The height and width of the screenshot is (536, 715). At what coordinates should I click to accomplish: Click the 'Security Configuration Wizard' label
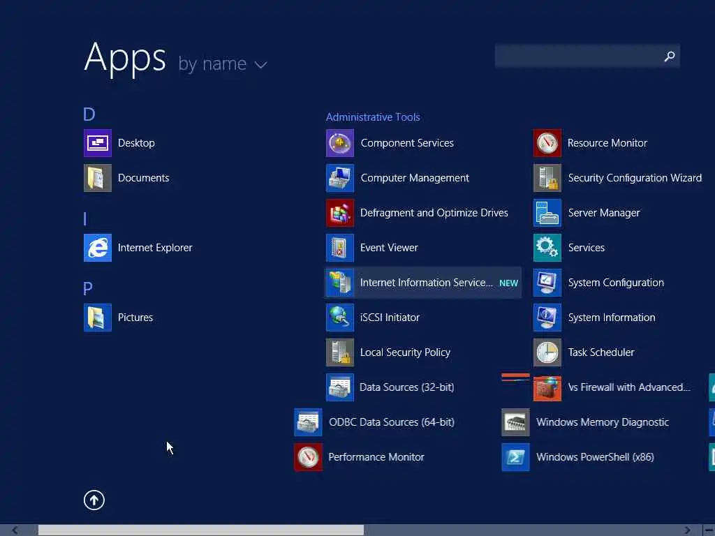click(635, 178)
